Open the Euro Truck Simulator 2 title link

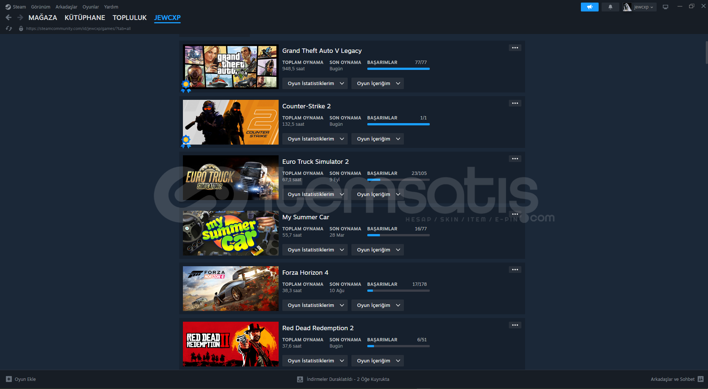[x=316, y=162]
